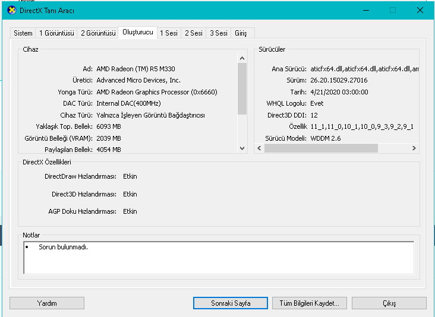Click the DirectX Tanı Aracı title icon
Viewport: 435px width, 317px height.
coord(12,11)
